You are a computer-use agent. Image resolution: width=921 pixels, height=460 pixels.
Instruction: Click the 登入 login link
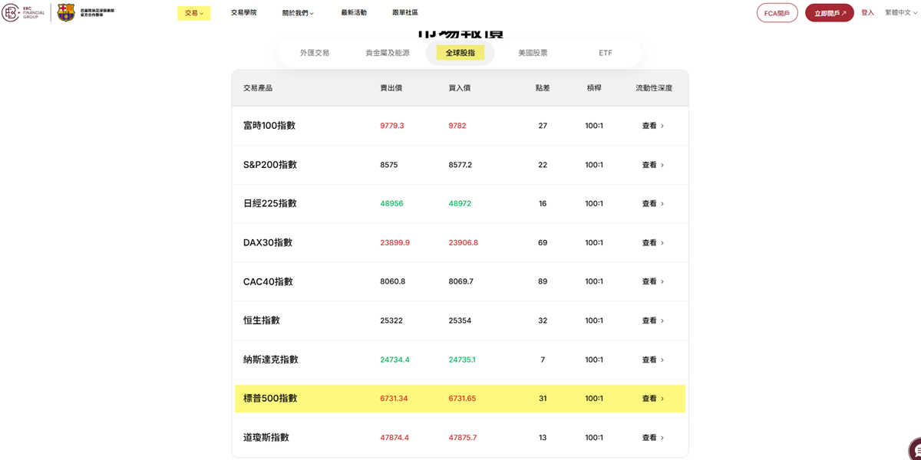[867, 12]
